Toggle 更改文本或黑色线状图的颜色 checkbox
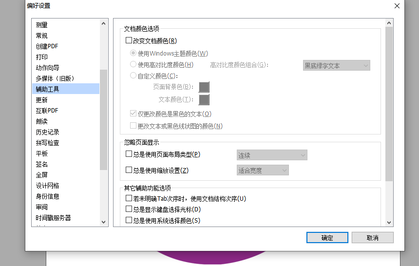 click(x=133, y=125)
